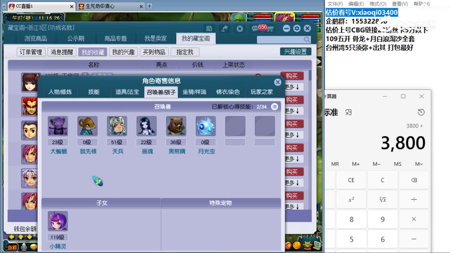Open the M▾ memory dropdown in Calculator
The height and width of the screenshot is (253, 450).
coord(418,164)
